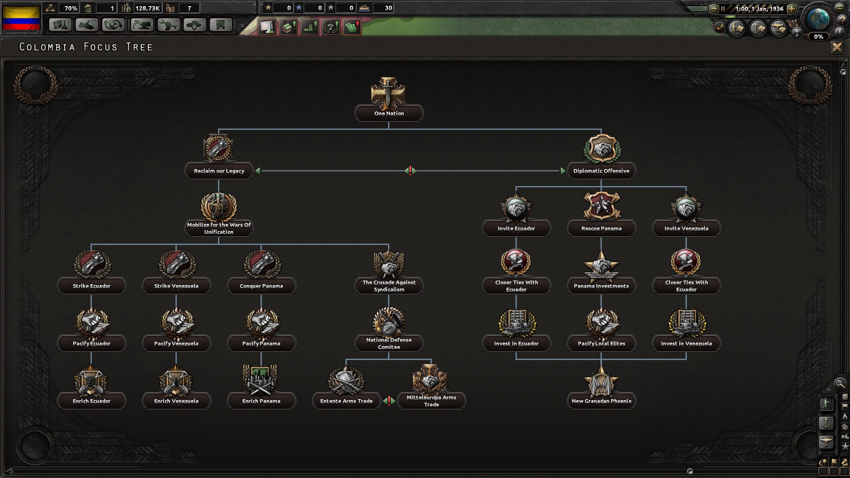The width and height of the screenshot is (850, 478).
Task: Decrease game speed with minus button
Action: click(714, 8)
